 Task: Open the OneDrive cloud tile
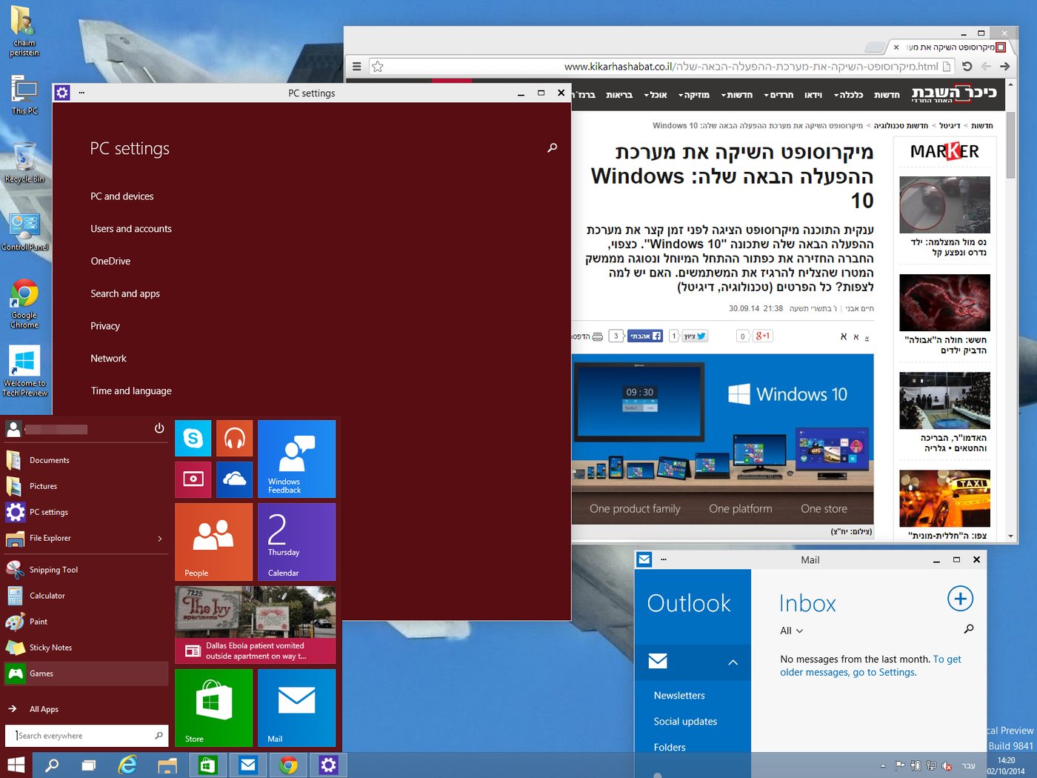[x=234, y=479]
